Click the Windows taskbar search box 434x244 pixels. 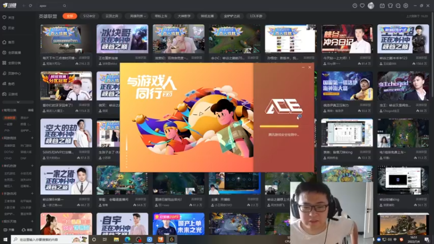click(x=49, y=239)
